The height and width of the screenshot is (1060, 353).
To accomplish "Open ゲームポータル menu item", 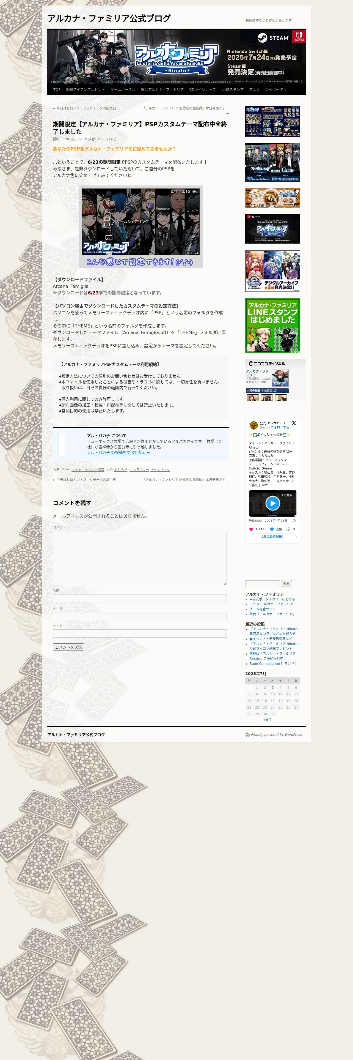I will 123,89.
